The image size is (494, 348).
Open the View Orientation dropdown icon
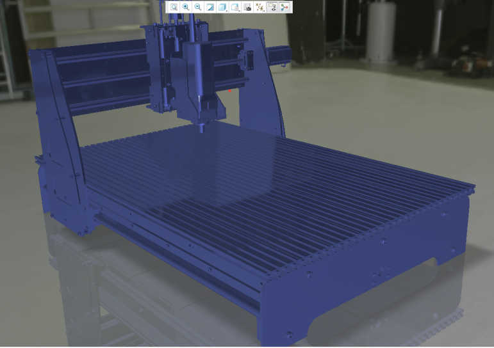tap(235, 7)
